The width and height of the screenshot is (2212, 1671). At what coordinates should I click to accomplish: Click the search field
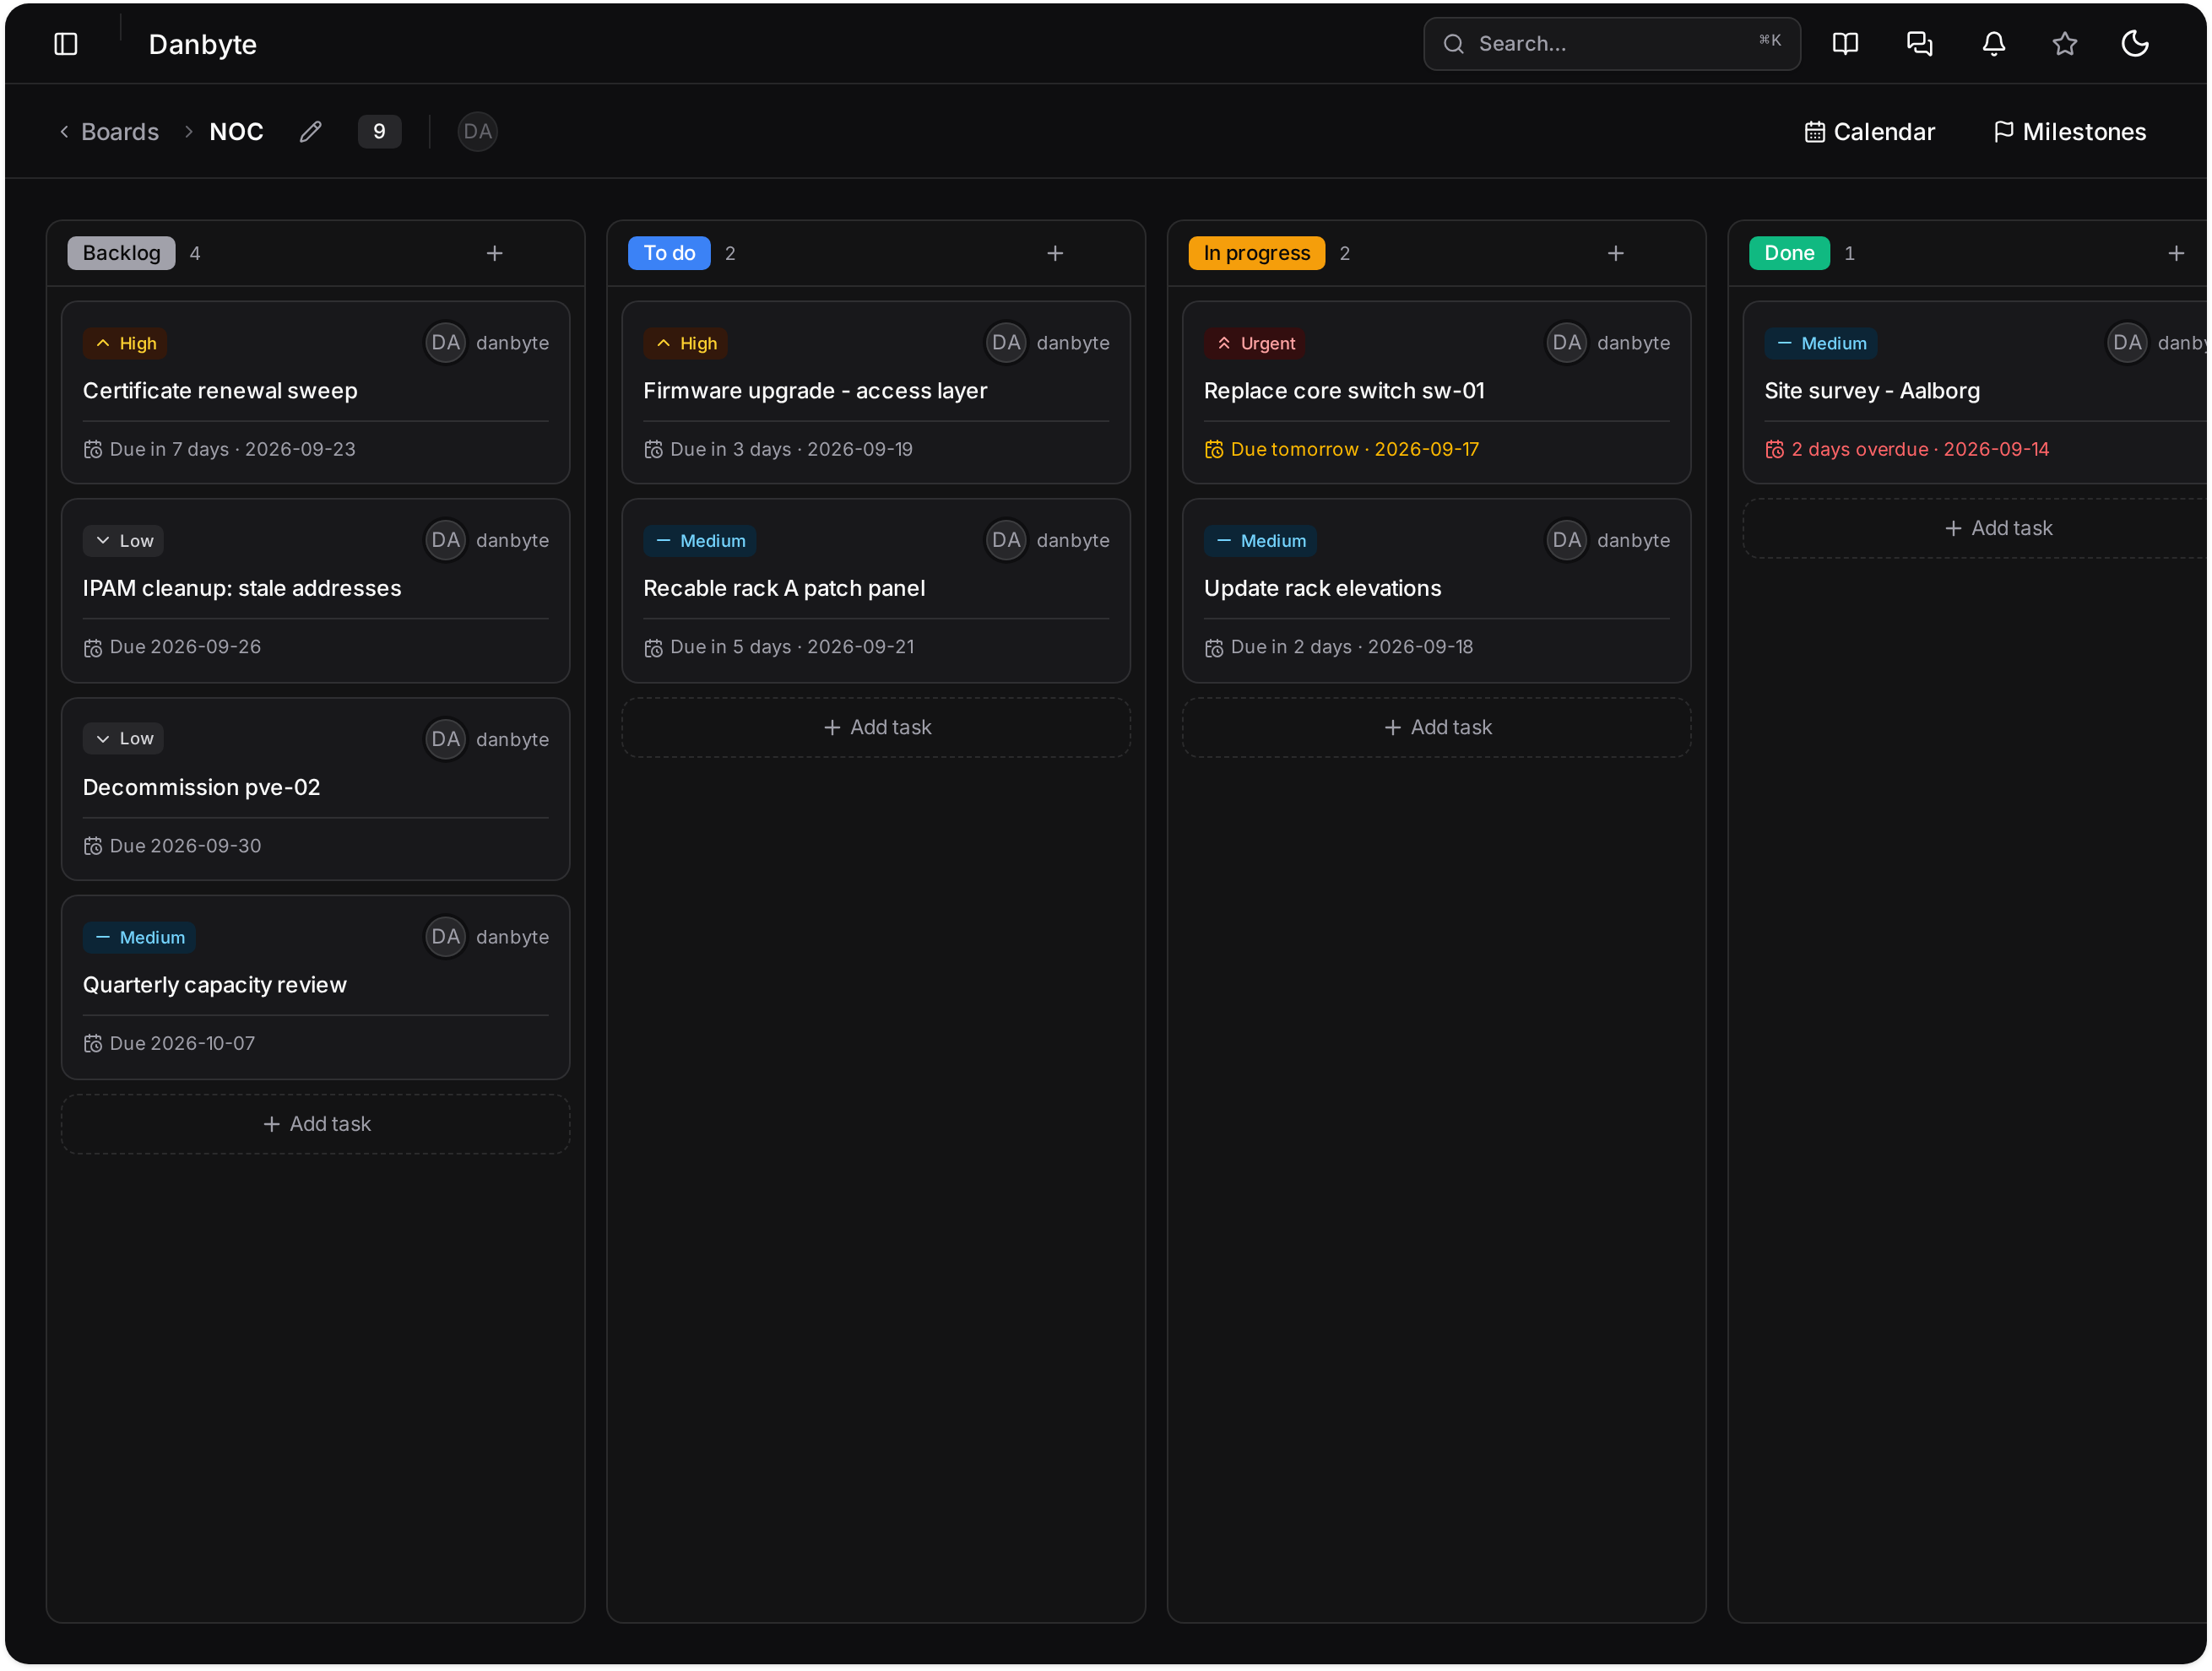[1612, 44]
